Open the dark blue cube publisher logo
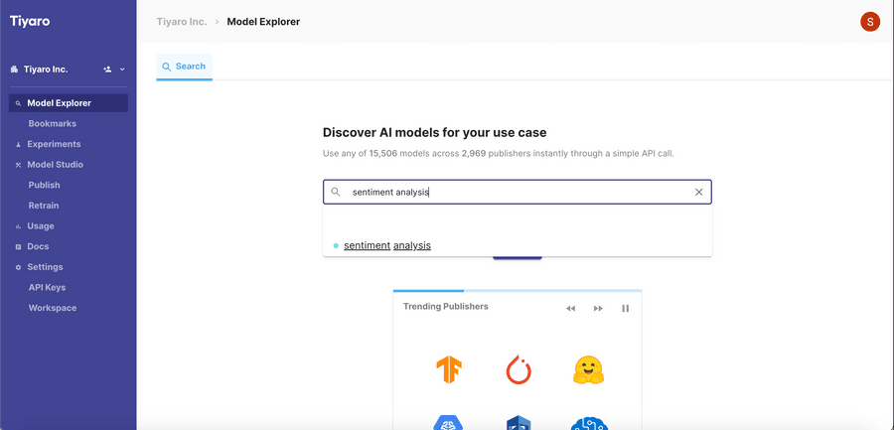894x430 pixels. pos(519,423)
